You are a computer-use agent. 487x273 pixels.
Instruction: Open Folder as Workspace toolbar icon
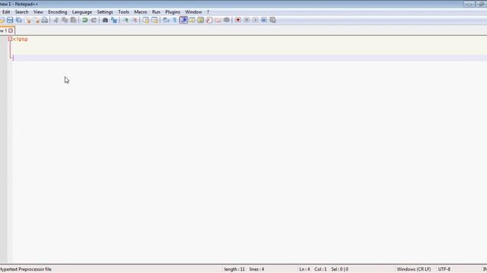pos(218,20)
